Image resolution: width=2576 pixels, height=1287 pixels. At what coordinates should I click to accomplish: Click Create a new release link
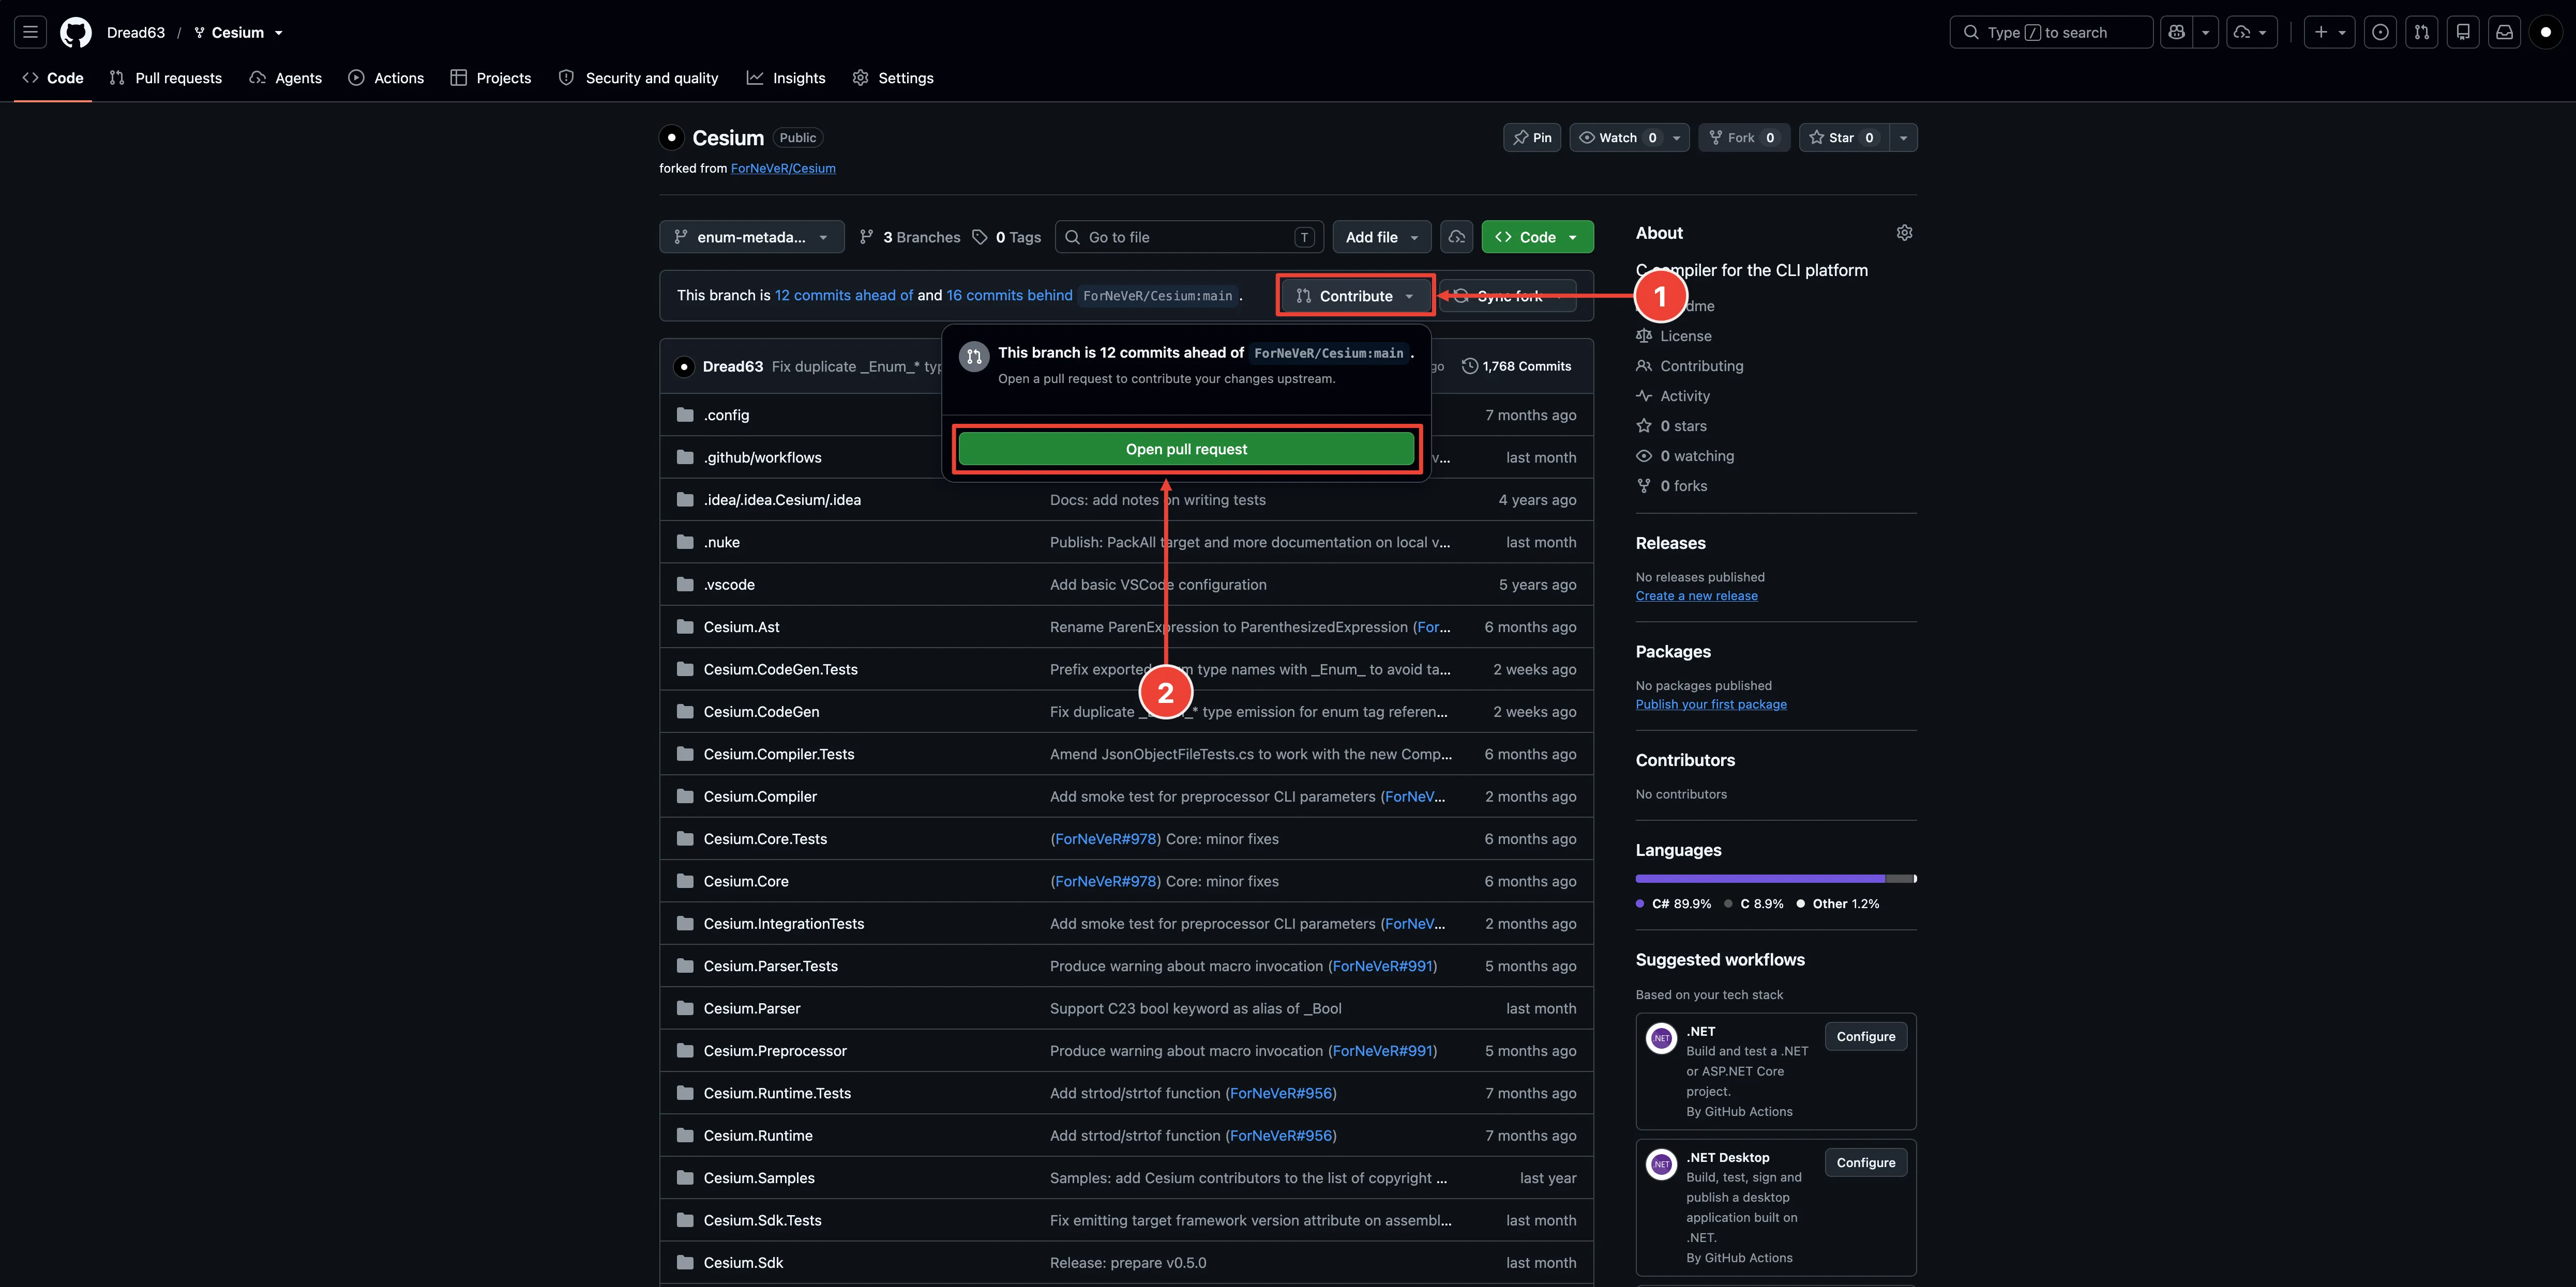pos(1696,595)
